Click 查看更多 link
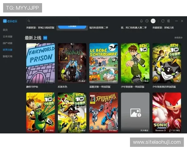Viewport: 187px width, 150px height. point(178,38)
